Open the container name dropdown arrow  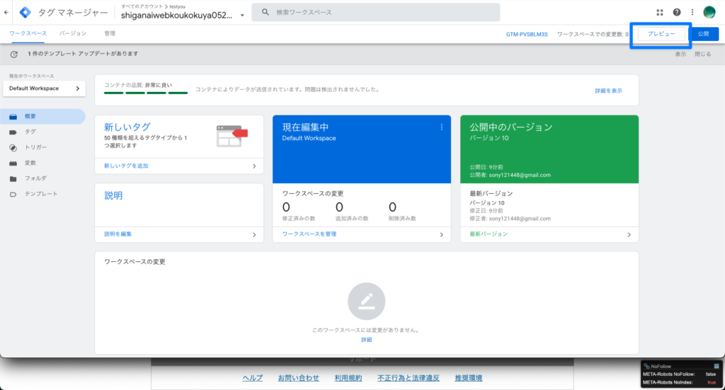[x=243, y=16]
